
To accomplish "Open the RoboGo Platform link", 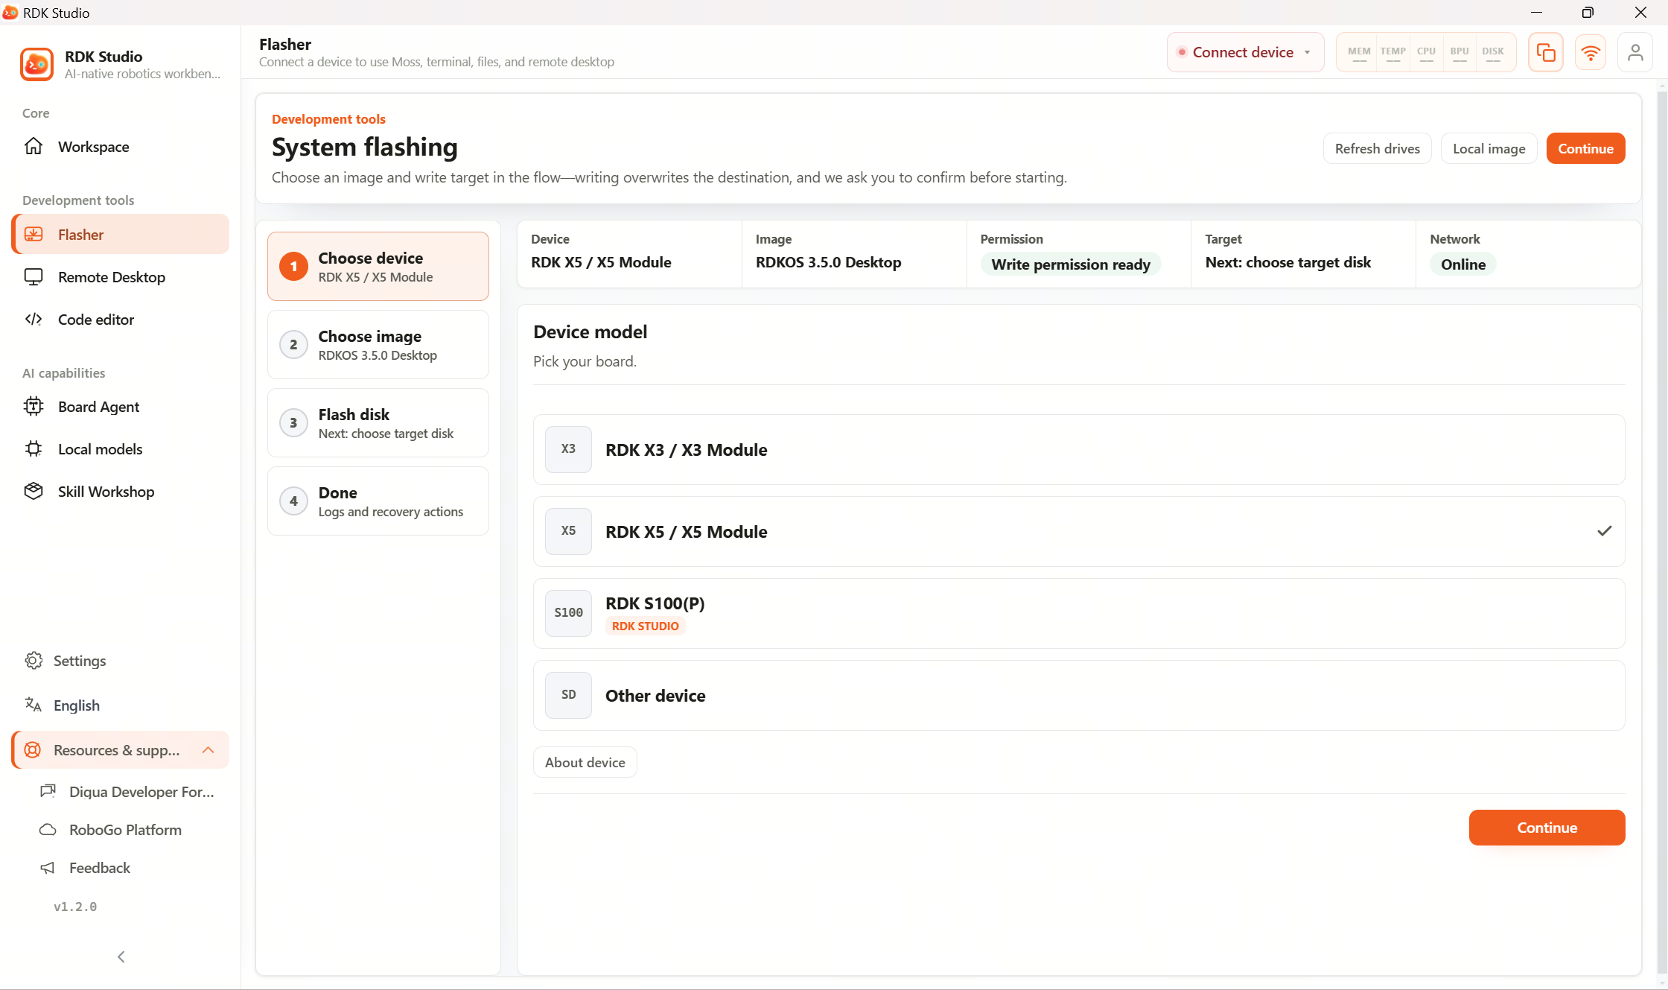I will 125,830.
